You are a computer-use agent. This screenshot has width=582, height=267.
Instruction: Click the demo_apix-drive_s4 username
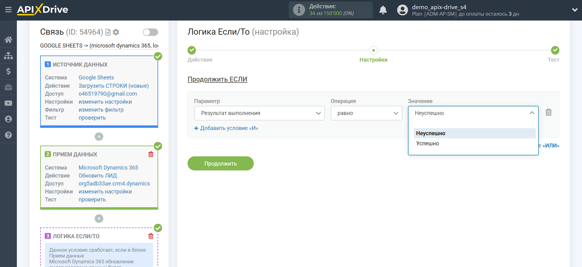click(439, 7)
